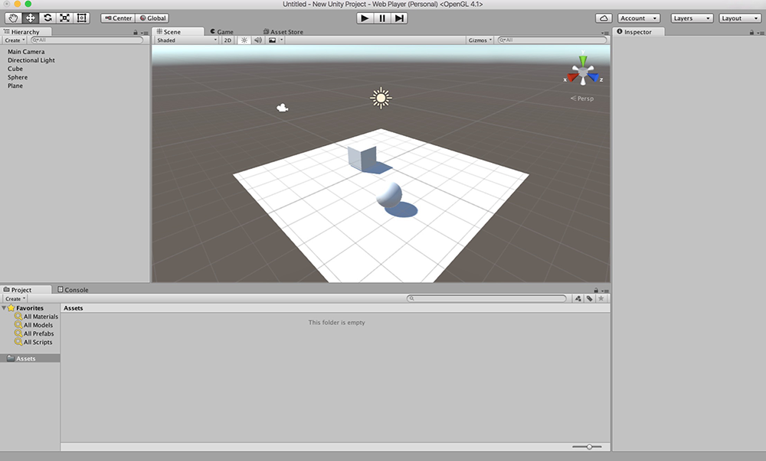Viewport: 766px width, 461px height.
Task: Select the Hand tool in toolbar
Action: (13, 18)
